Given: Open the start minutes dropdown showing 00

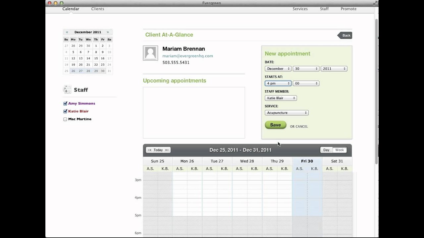Looking at the screenshot, I should tap(306, 83).
